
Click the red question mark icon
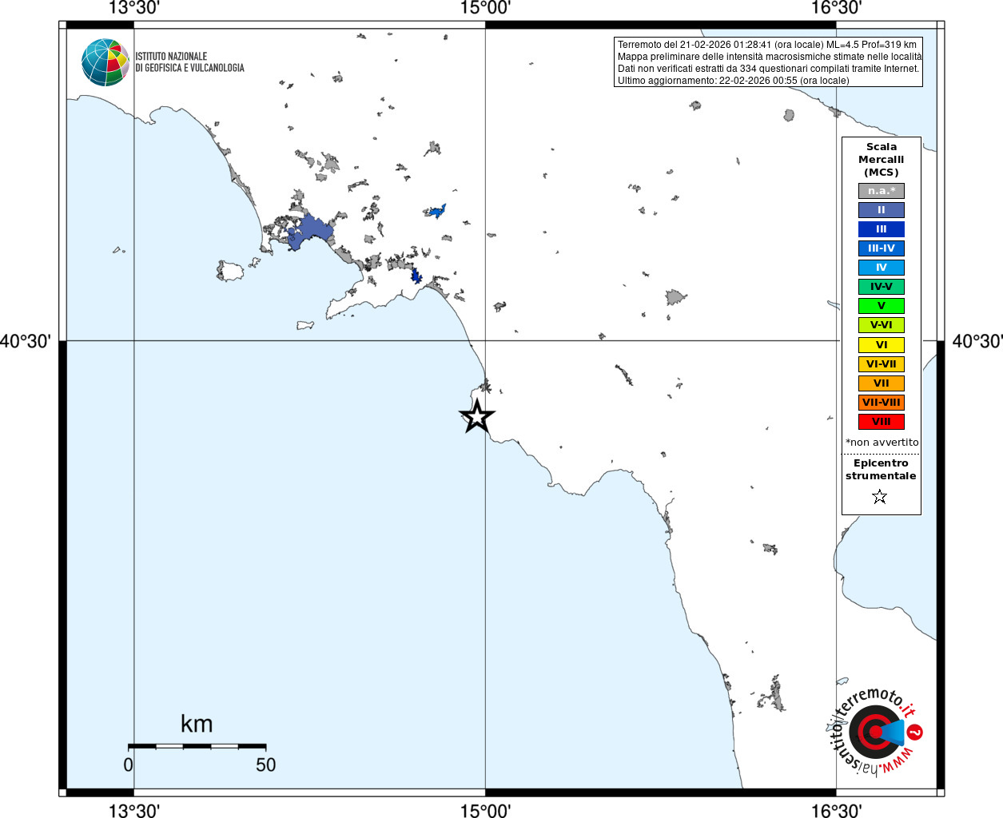915,732
